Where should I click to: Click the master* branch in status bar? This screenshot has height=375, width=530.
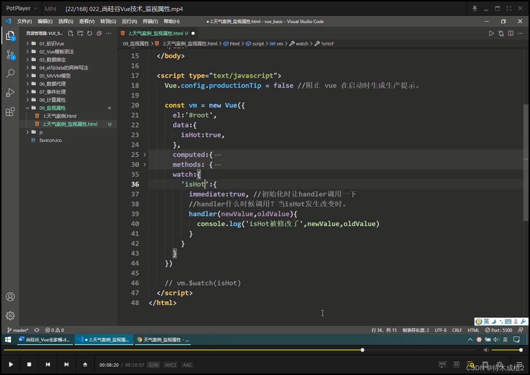click(18, 330)
